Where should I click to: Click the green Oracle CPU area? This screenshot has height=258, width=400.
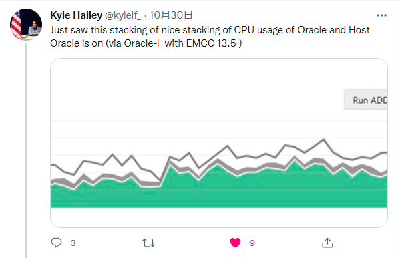219,190
